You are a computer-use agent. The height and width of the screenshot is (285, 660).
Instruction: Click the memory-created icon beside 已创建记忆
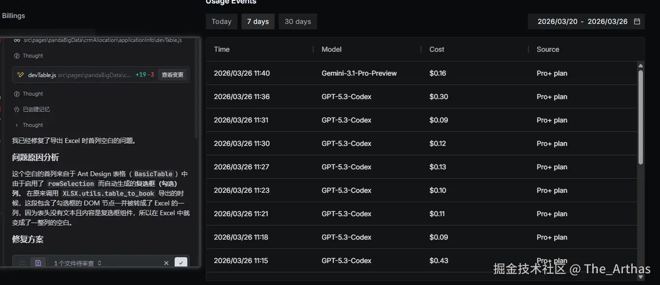click(17, 109)
